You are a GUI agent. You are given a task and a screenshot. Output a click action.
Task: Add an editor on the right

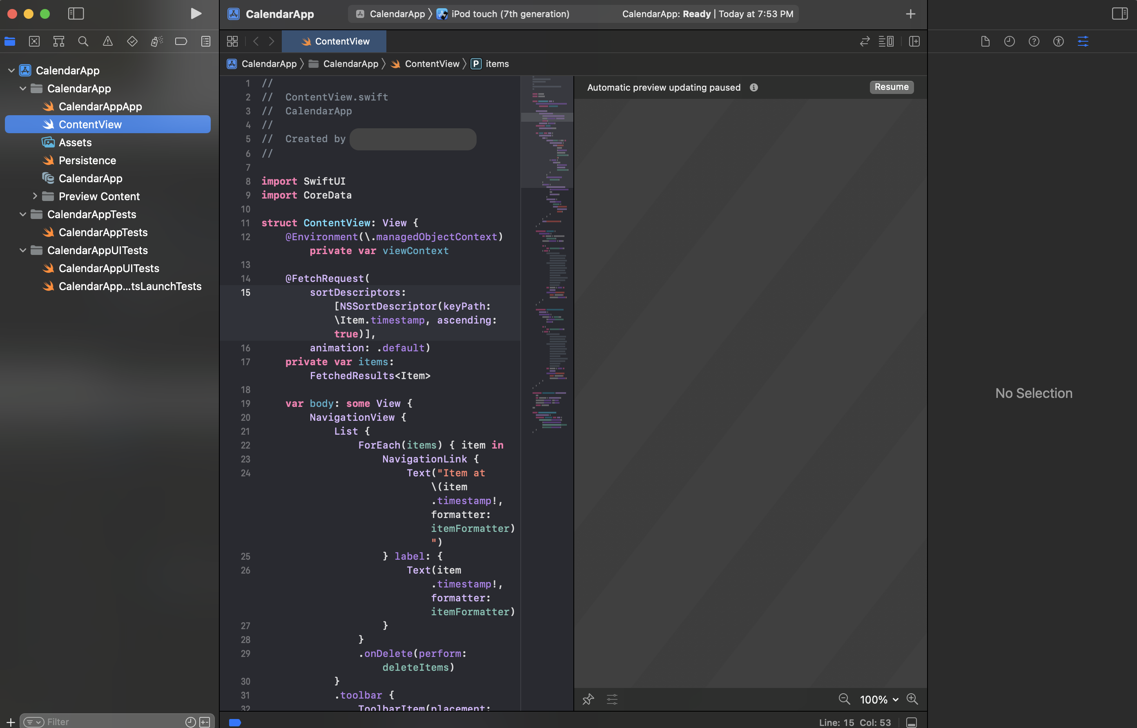(914, 42)
